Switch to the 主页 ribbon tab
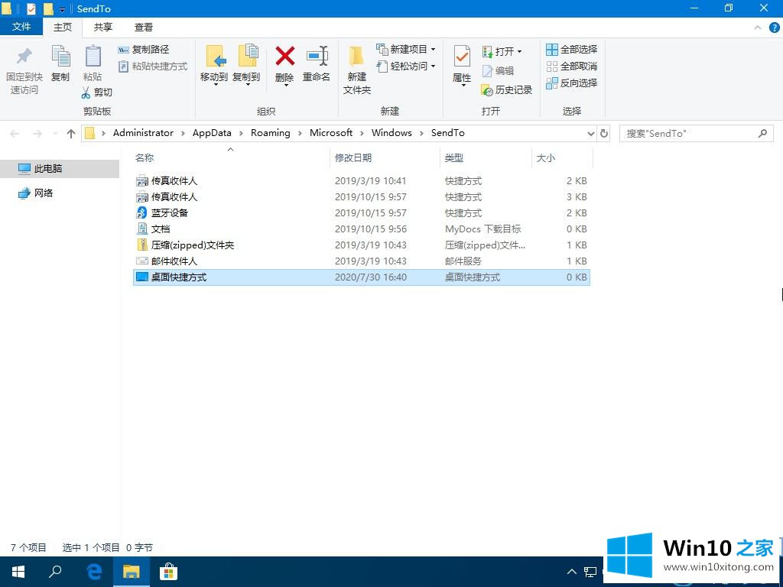Viewport: 783px width, 587px height. point(63,27)
